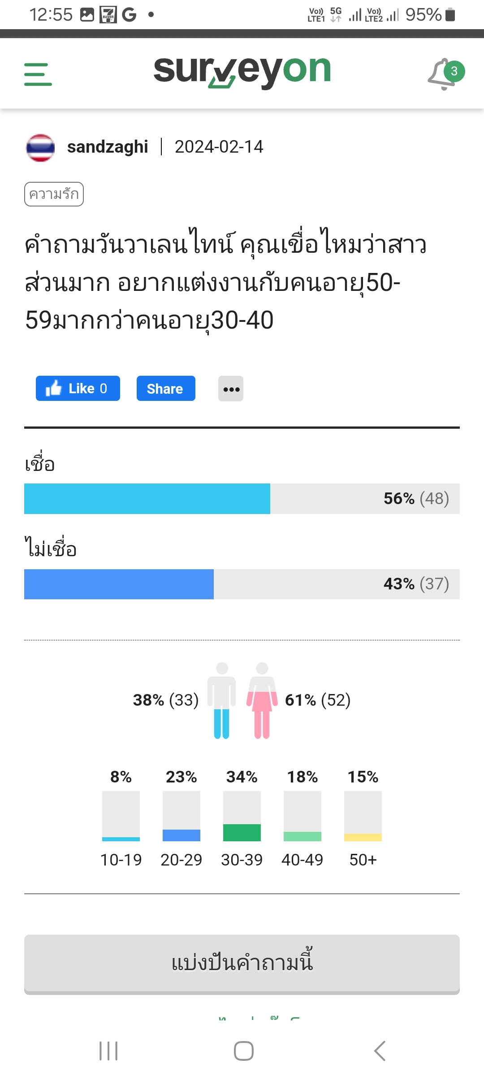Tap the Surveyon logo
This screenshot has height=1081, width=484.
(x=242, y=72)
